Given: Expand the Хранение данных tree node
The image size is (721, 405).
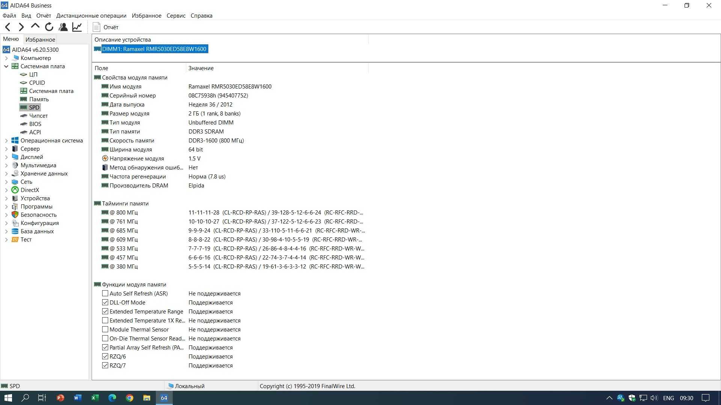Looking at the screenshot, I should (6, 174).
